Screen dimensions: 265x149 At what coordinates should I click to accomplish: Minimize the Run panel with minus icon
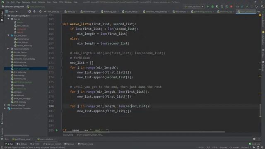[259, 139]
